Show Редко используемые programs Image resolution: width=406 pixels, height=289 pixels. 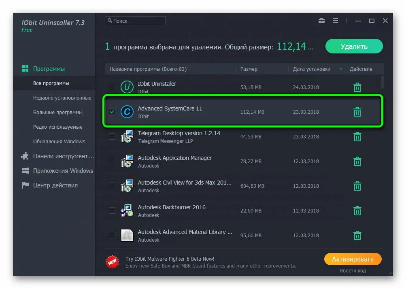pyautogui.click(x=58, y=127)
